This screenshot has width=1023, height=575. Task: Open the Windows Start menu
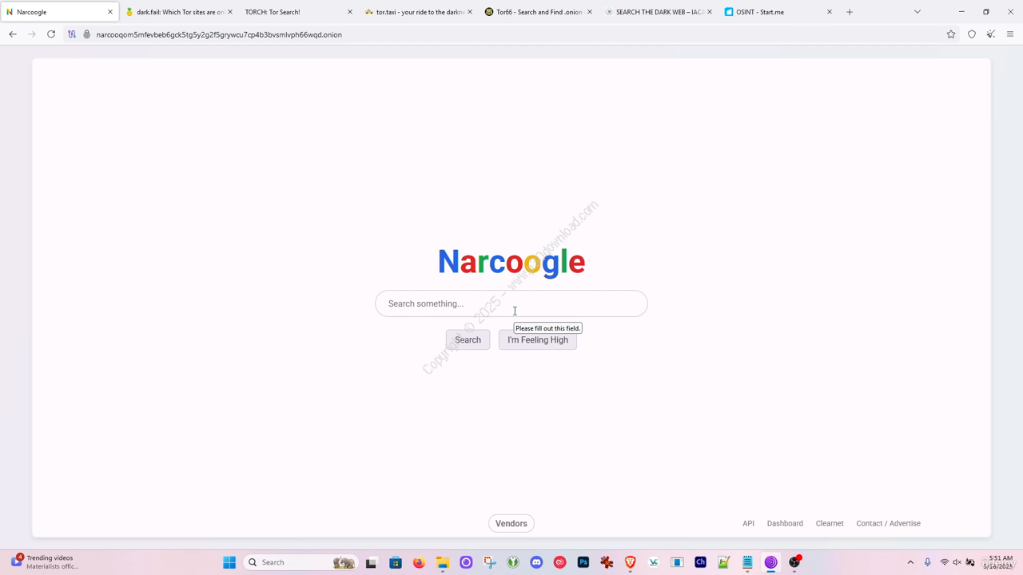229,562
